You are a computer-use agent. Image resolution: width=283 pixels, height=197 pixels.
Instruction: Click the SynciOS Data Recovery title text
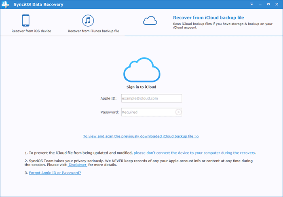38,4
